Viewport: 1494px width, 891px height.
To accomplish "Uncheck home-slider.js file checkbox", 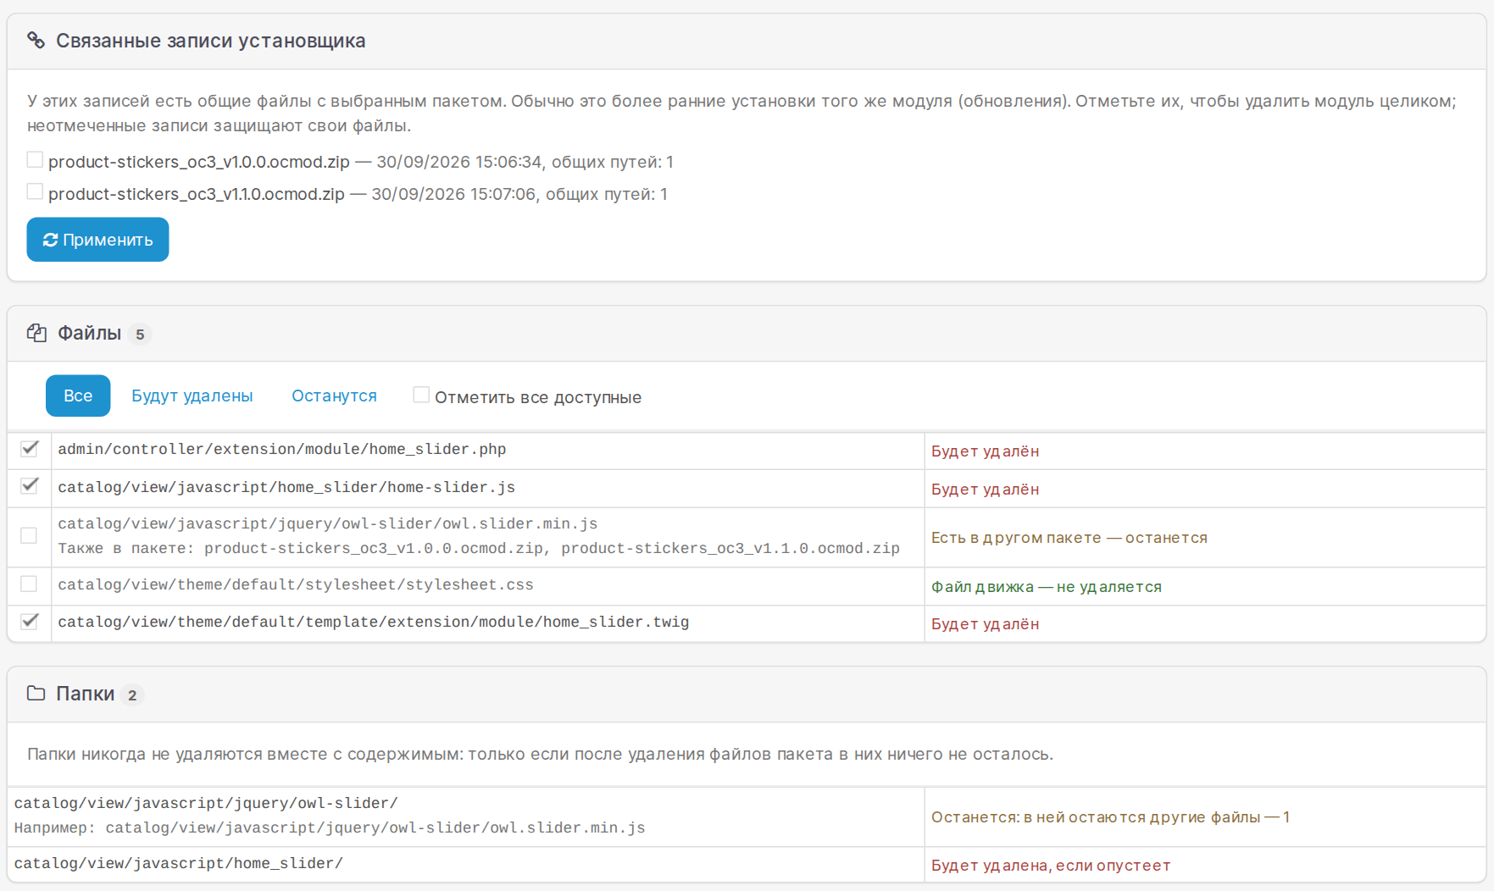I will click(30, 485).
